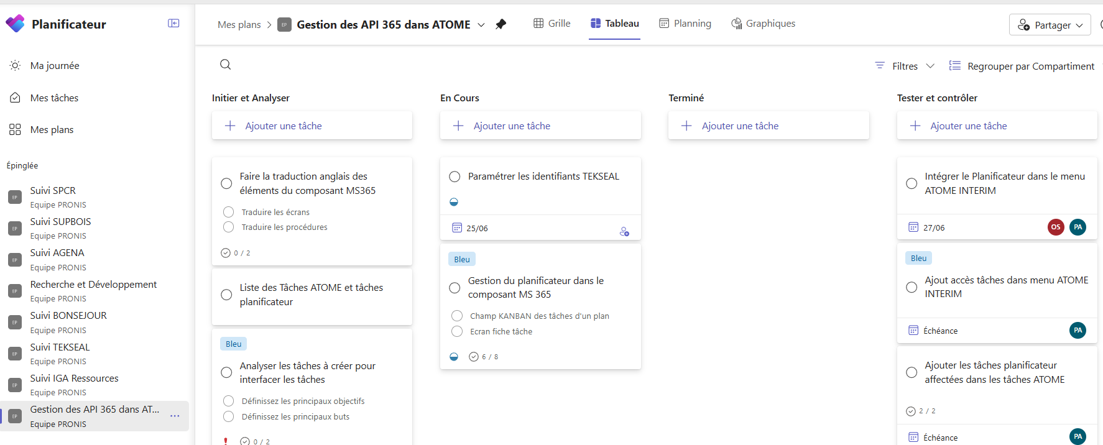Click the plan icon beside Suivi BONSEJOUR
Viewport: 1103px width, 445px height.
point(15,323)
